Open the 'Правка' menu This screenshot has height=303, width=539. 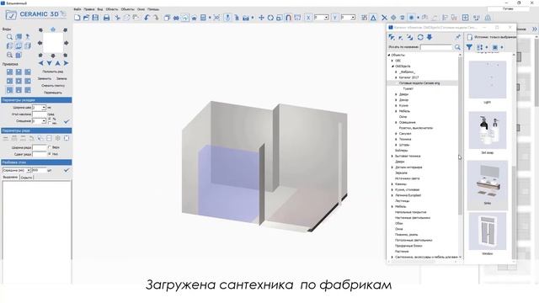pyautogui.click(x=89, y=9)
